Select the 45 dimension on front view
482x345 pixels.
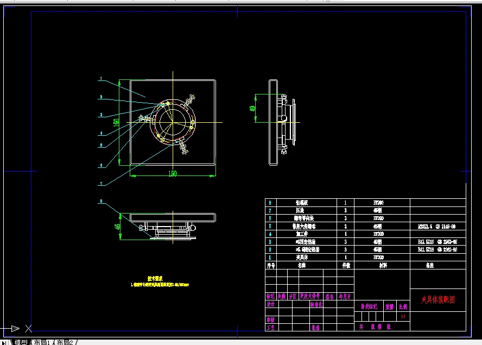pos(117,227)
